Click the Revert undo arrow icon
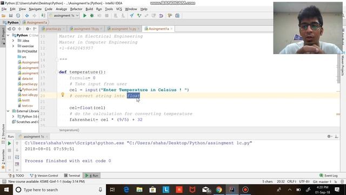This screenshot has width=346, height=195. coord(161,16)
